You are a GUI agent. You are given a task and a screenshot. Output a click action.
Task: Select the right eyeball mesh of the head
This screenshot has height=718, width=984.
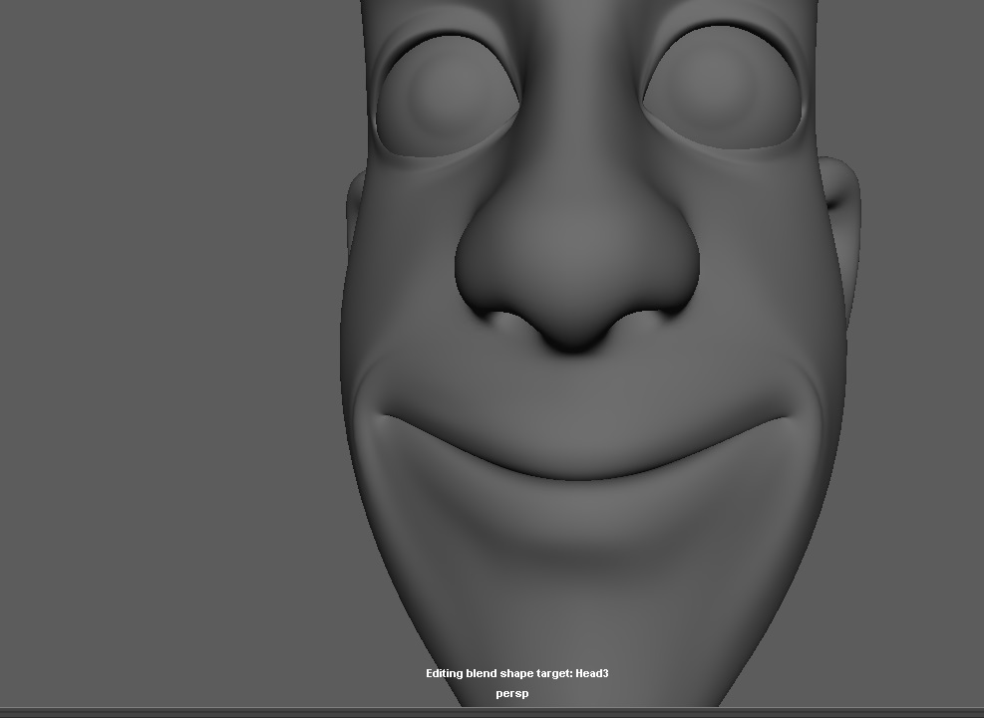coord(722,88)
